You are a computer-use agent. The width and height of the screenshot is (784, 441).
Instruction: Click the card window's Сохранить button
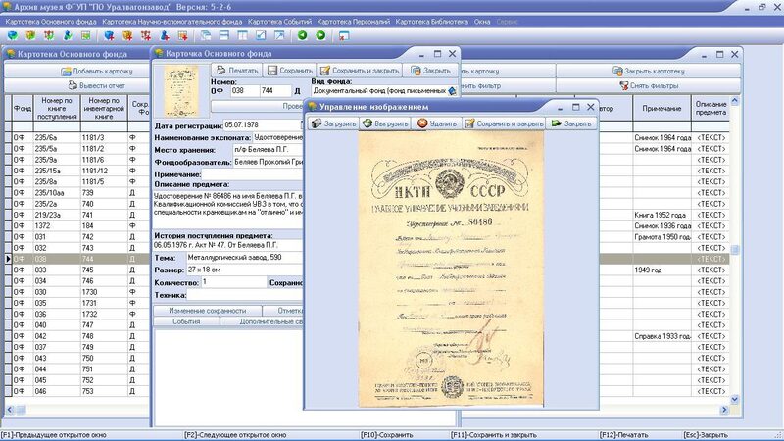(x=290, y=71)
